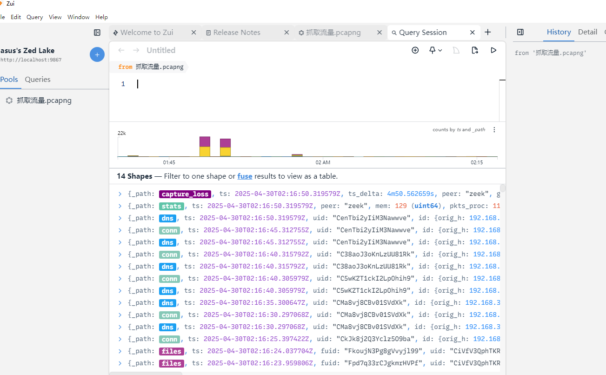Open the Detail tab in right pane
The width and height of the screenshot is (606, 375).
coord(587,32)
